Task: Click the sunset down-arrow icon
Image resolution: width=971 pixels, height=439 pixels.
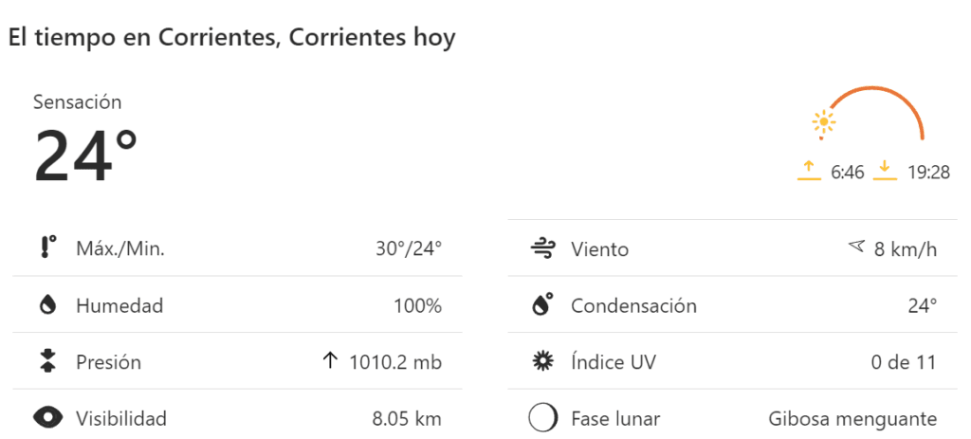Action: [885, 171]
